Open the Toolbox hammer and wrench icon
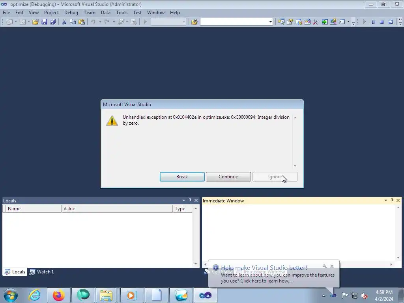The width and height of the screenshot is (404, 303). pos(316,22)
